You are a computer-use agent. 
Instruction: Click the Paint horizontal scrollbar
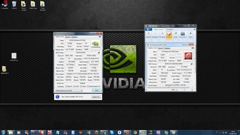[x=169, y=87]
